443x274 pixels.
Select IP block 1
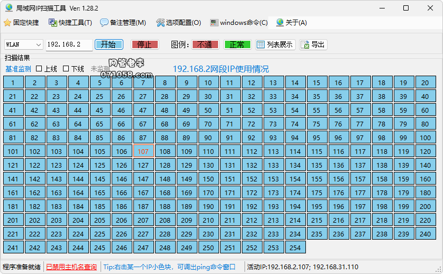point(13,83)
